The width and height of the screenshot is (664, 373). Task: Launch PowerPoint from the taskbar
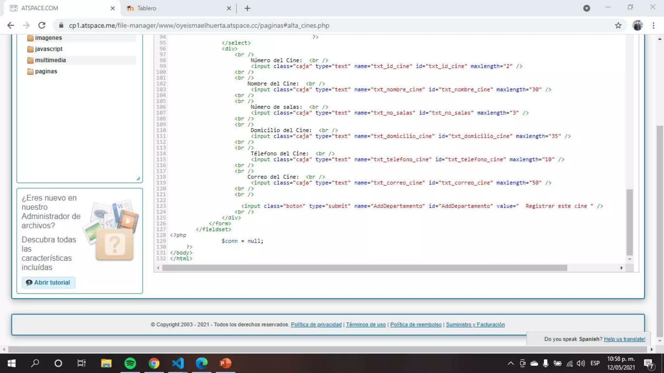click(225, 363)
